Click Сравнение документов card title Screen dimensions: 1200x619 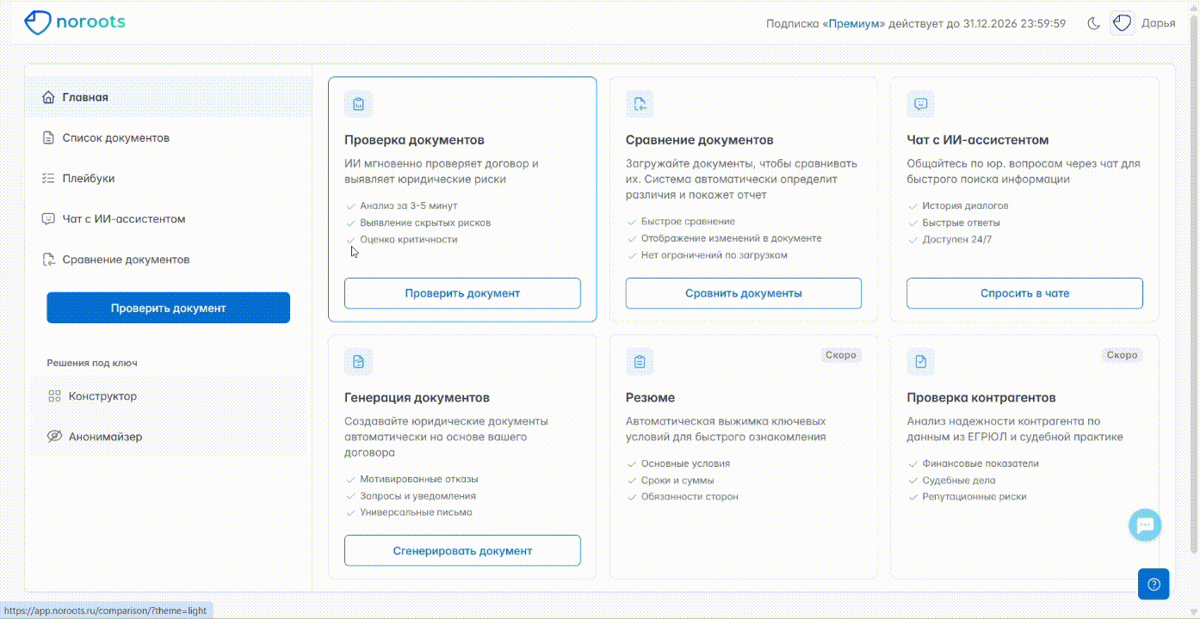[x=699, y=140]
